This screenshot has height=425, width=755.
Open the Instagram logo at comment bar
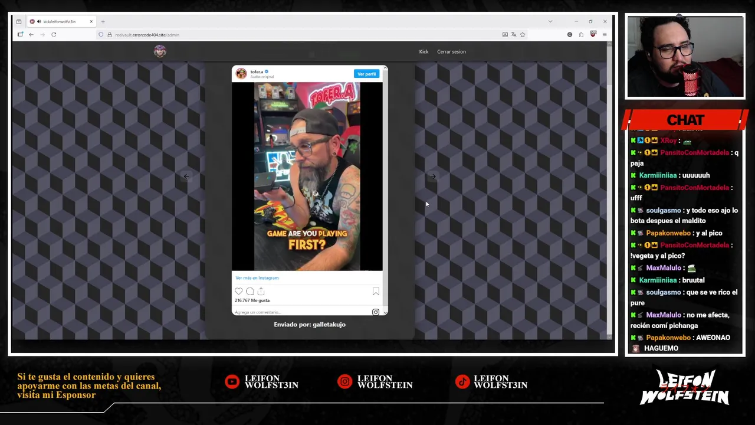pos(376,312)
